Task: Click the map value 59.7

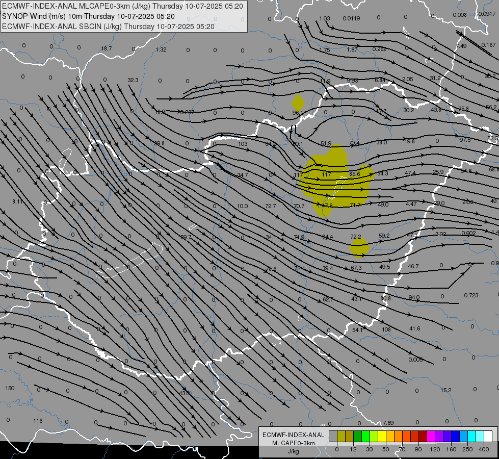Action: coord(186,237)
